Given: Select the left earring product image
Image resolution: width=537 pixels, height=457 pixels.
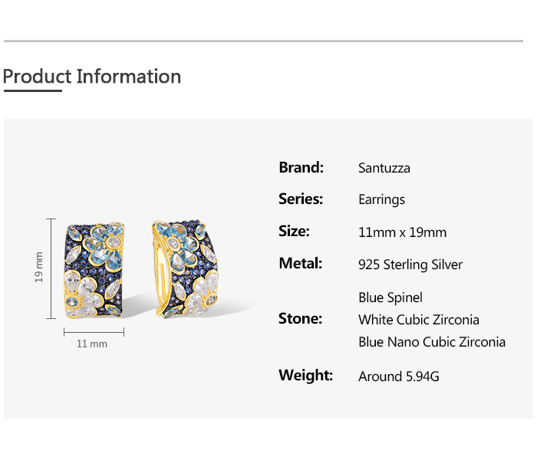Looking at the screenshot, I should (92, 268).
